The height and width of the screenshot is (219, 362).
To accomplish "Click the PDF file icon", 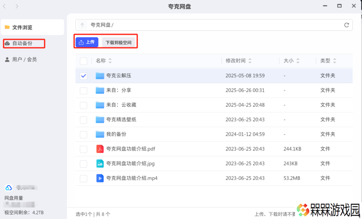I will pyautogui.click(x=100, y=149).
